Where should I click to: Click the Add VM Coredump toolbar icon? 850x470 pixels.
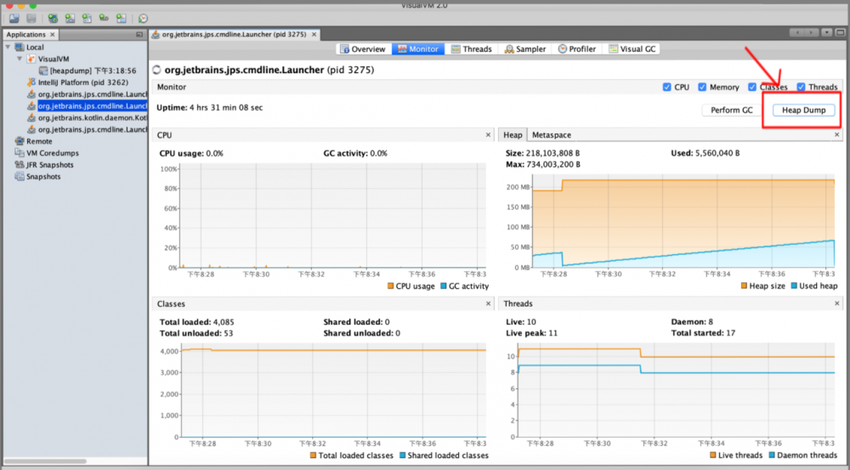(87, 19)
